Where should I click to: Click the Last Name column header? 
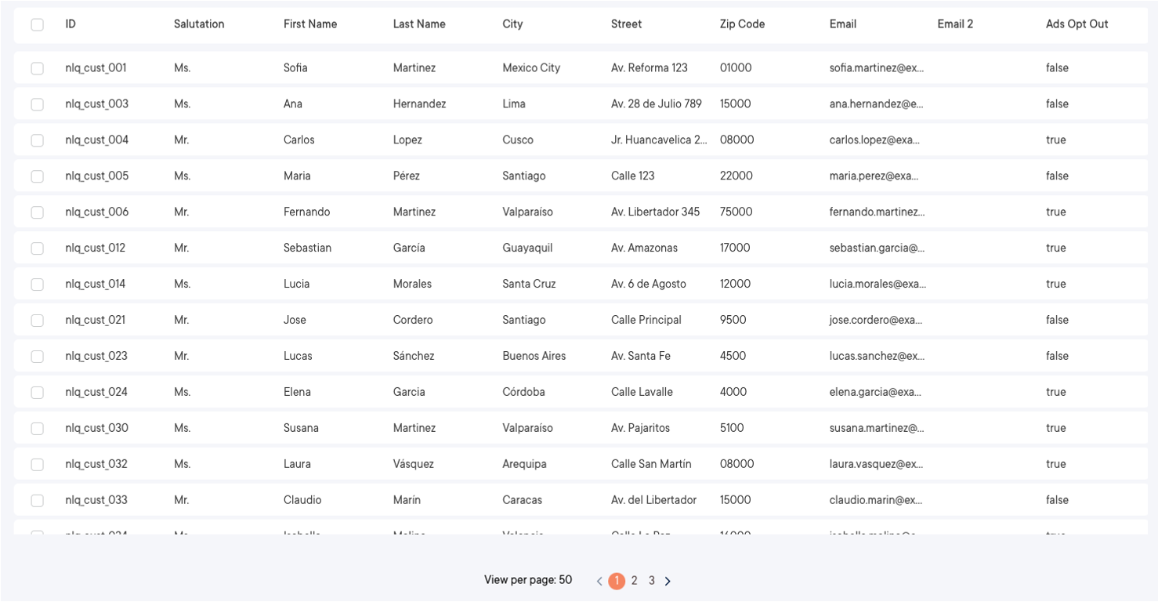click(x=418, y=24)
